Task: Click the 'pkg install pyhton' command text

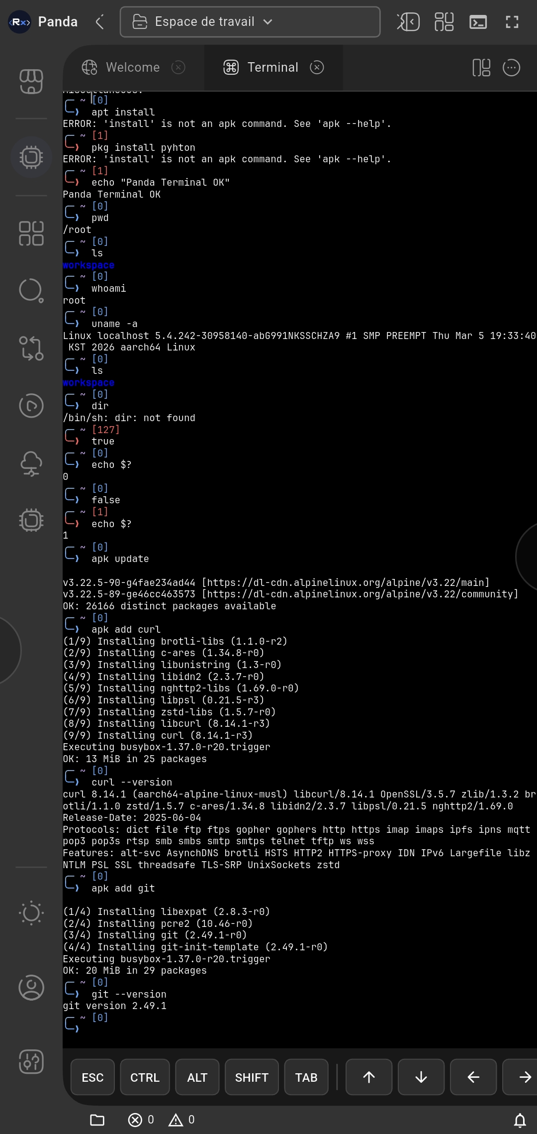Action: point(144,148)
